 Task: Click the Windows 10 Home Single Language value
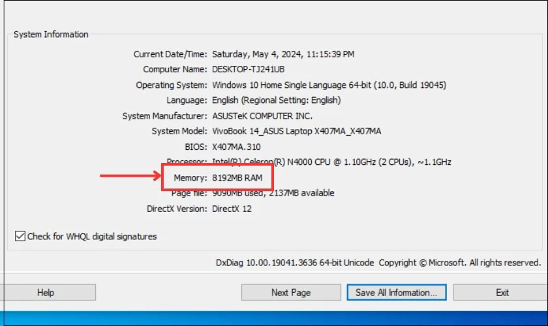coord(329,85)
